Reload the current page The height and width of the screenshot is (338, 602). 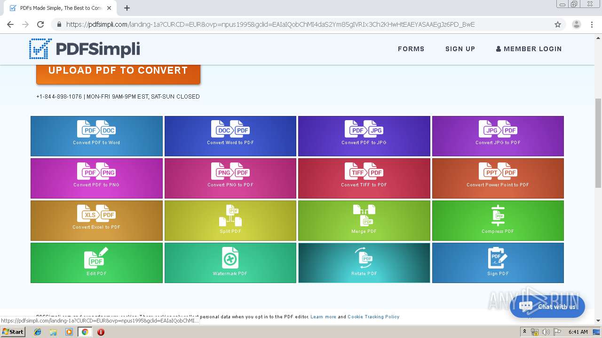[40, 24]
